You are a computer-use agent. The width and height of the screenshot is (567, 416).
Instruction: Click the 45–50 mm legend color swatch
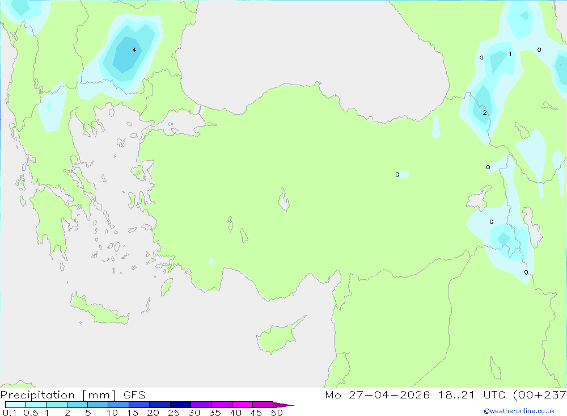[x=263, y=405]
